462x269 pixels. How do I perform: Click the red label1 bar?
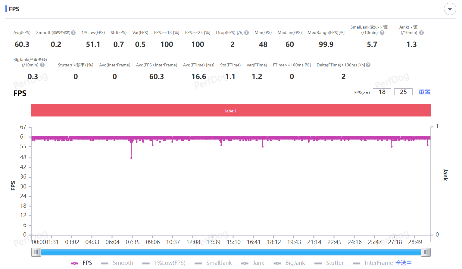tap(231, 111)
